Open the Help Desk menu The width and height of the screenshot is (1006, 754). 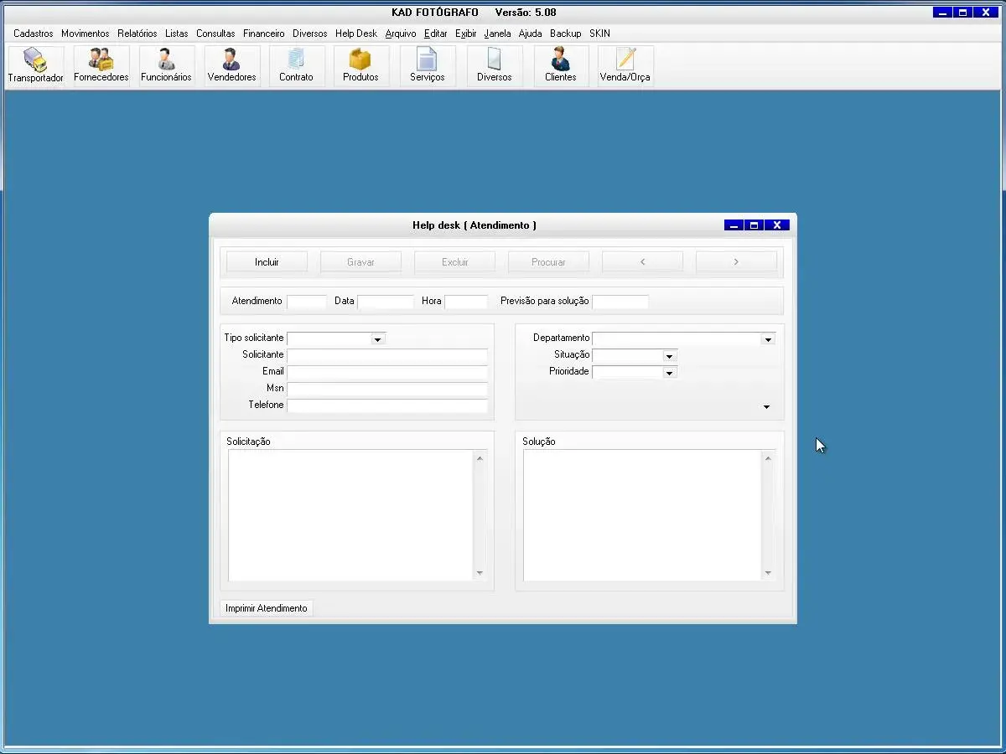click(355, 34)
